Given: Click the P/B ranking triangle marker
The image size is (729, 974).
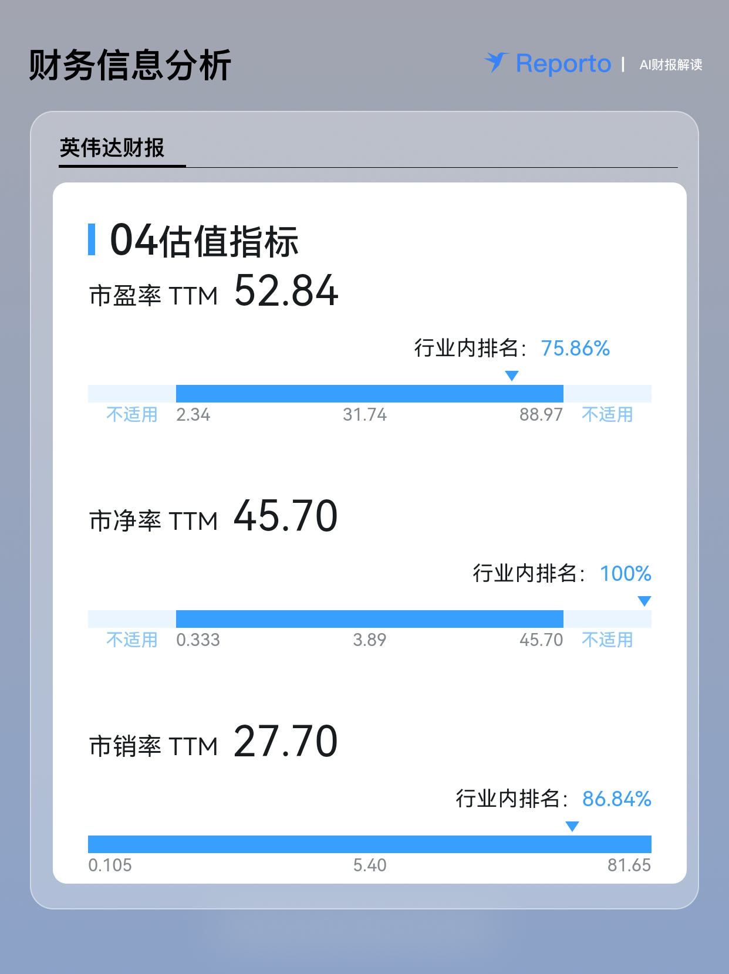Looking at the screenshot, I should (644, 601).
